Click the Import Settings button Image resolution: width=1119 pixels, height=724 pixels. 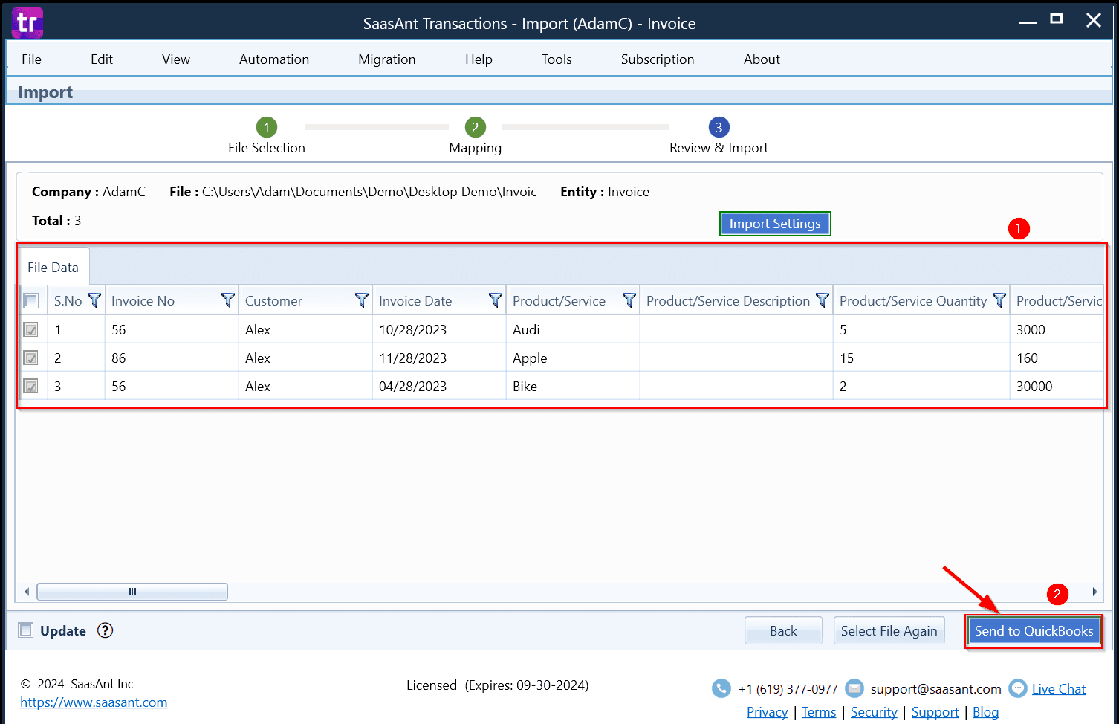pos(775,224)
